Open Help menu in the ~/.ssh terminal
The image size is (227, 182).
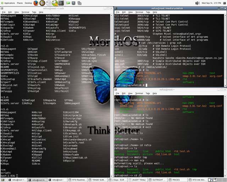coord(41,12)
